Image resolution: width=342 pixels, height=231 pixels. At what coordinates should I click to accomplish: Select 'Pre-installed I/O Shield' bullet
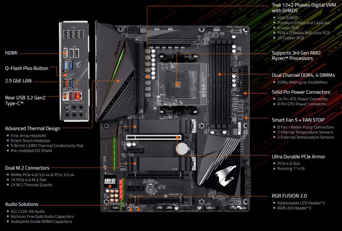(31, 151)
